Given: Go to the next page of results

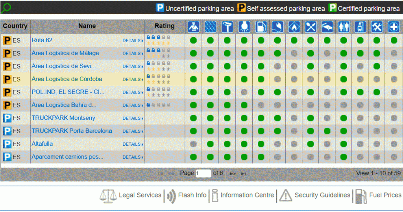Looking at the screenshot, I should (x=233, y=173).
